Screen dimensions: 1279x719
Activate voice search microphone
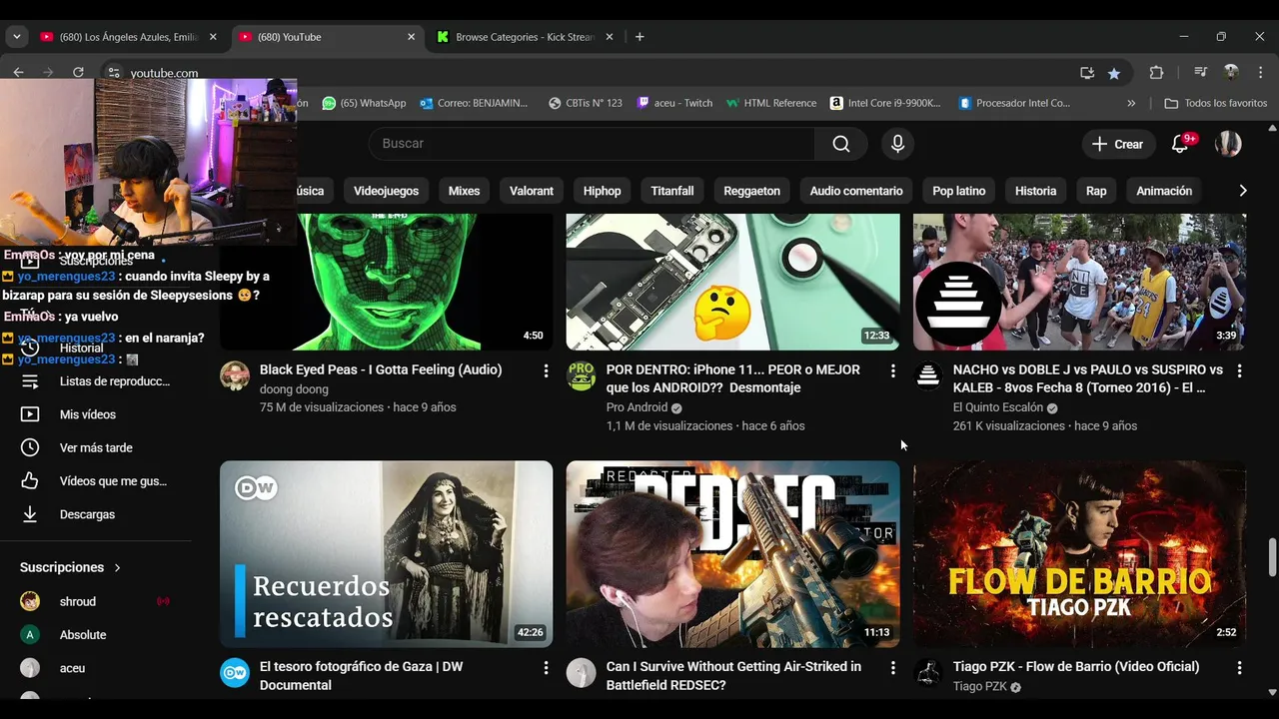click(x=897, y=144)
